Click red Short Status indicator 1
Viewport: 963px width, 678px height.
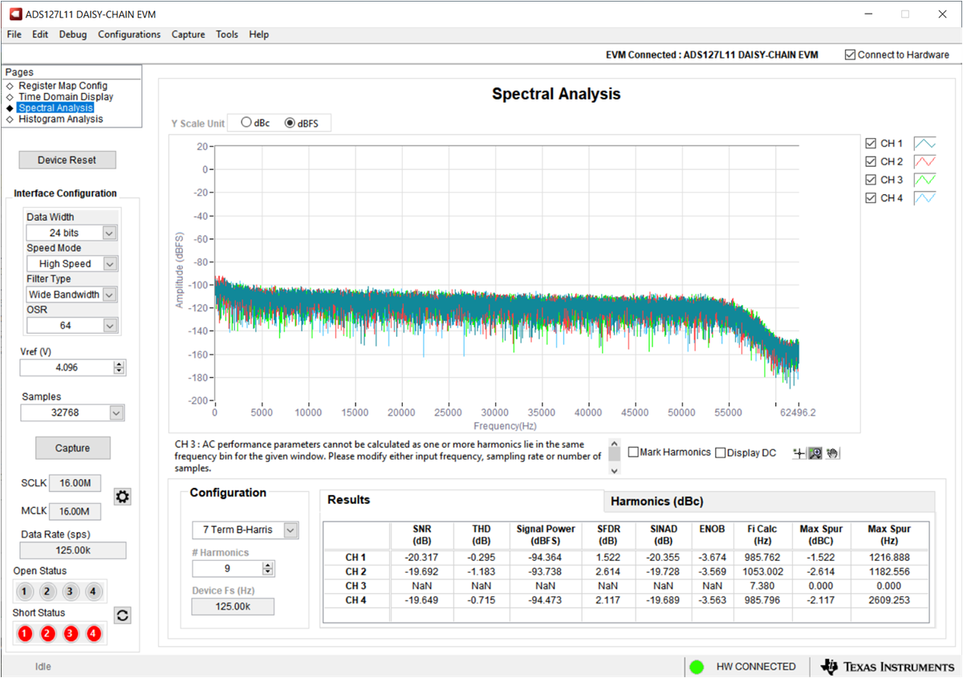(x=25, y=634)
